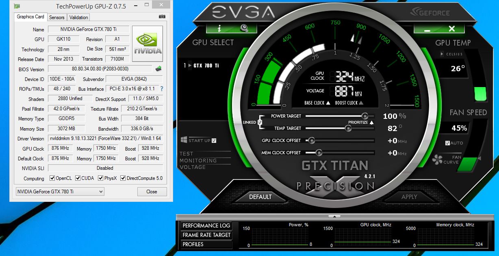
Task: Toggle the DirectCompute 5.0 checkbox
Action: (123, 178)
